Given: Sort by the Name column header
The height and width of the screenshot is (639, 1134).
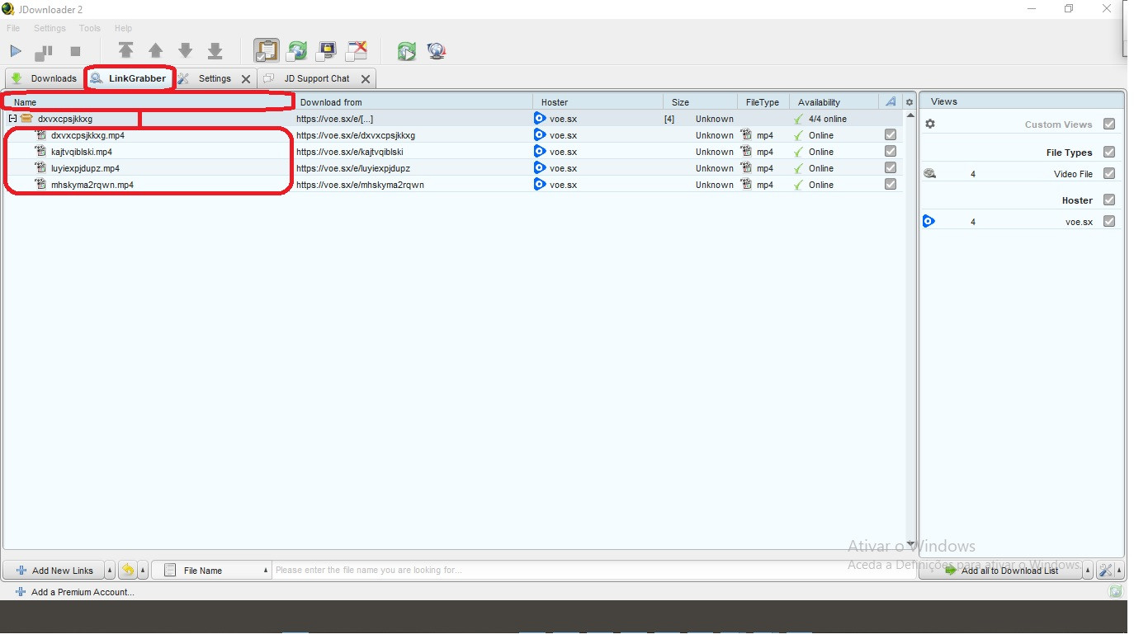Looking at the screenshot, I should pyautogui.click(x=149, y=102).
